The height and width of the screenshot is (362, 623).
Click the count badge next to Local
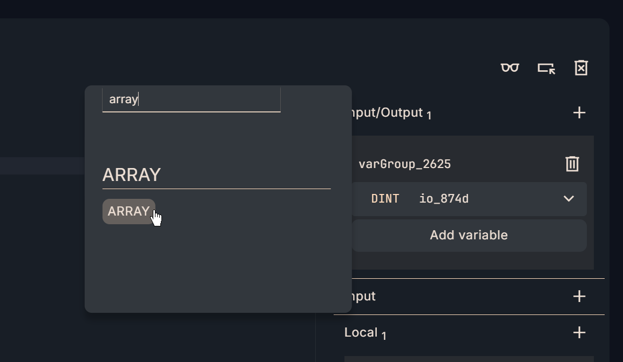384,336
